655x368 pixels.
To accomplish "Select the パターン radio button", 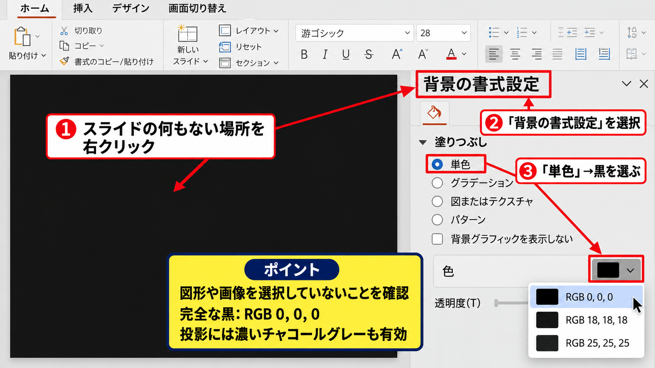I will (x=437, y=220).
